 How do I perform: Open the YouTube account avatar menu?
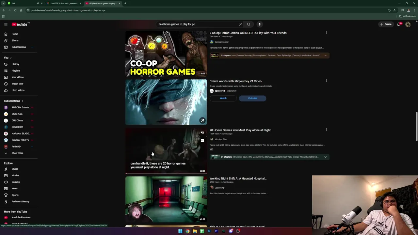click(408, 24)
